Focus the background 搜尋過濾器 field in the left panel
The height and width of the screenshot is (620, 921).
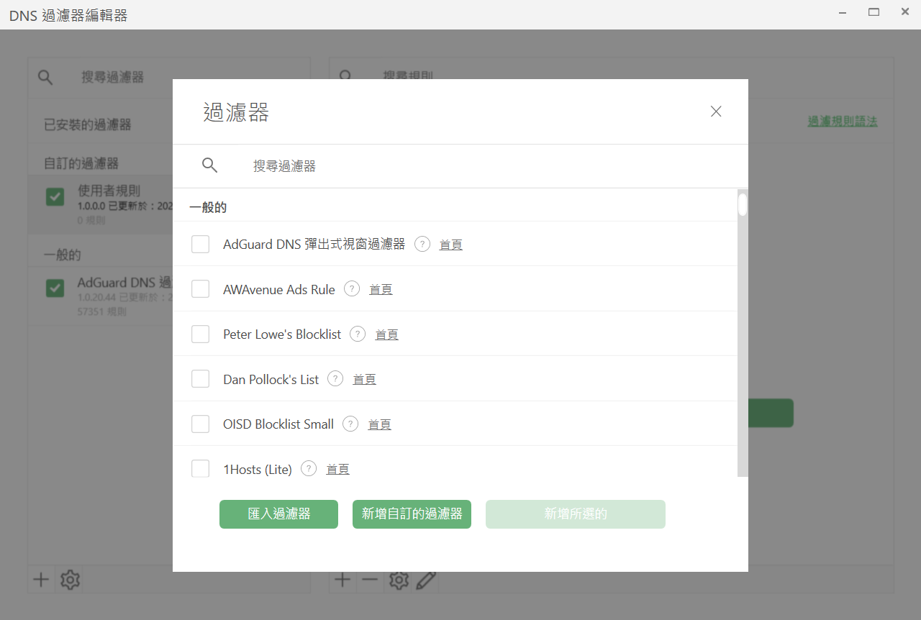[112, 77]
